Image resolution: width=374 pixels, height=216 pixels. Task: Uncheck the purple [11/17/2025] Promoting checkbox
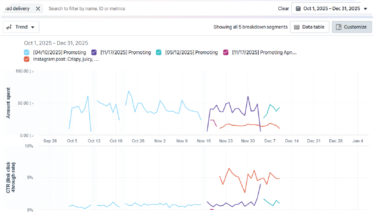click(94, 52)
